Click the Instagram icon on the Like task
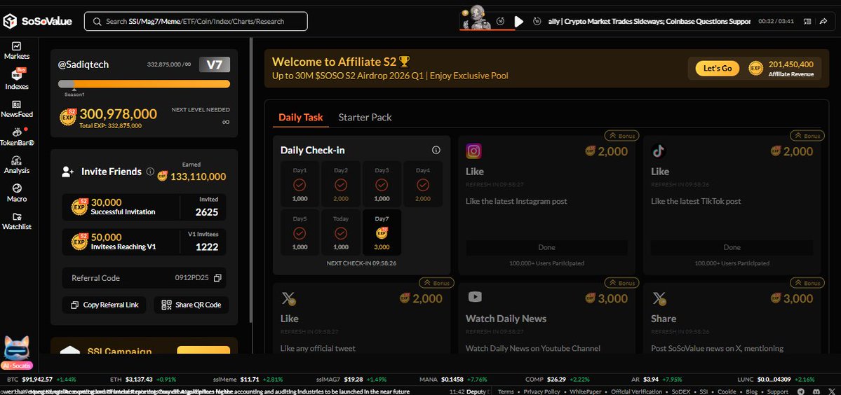Viewport: 841px width, 395px height. pyautogui.click(x=473, y=151)
